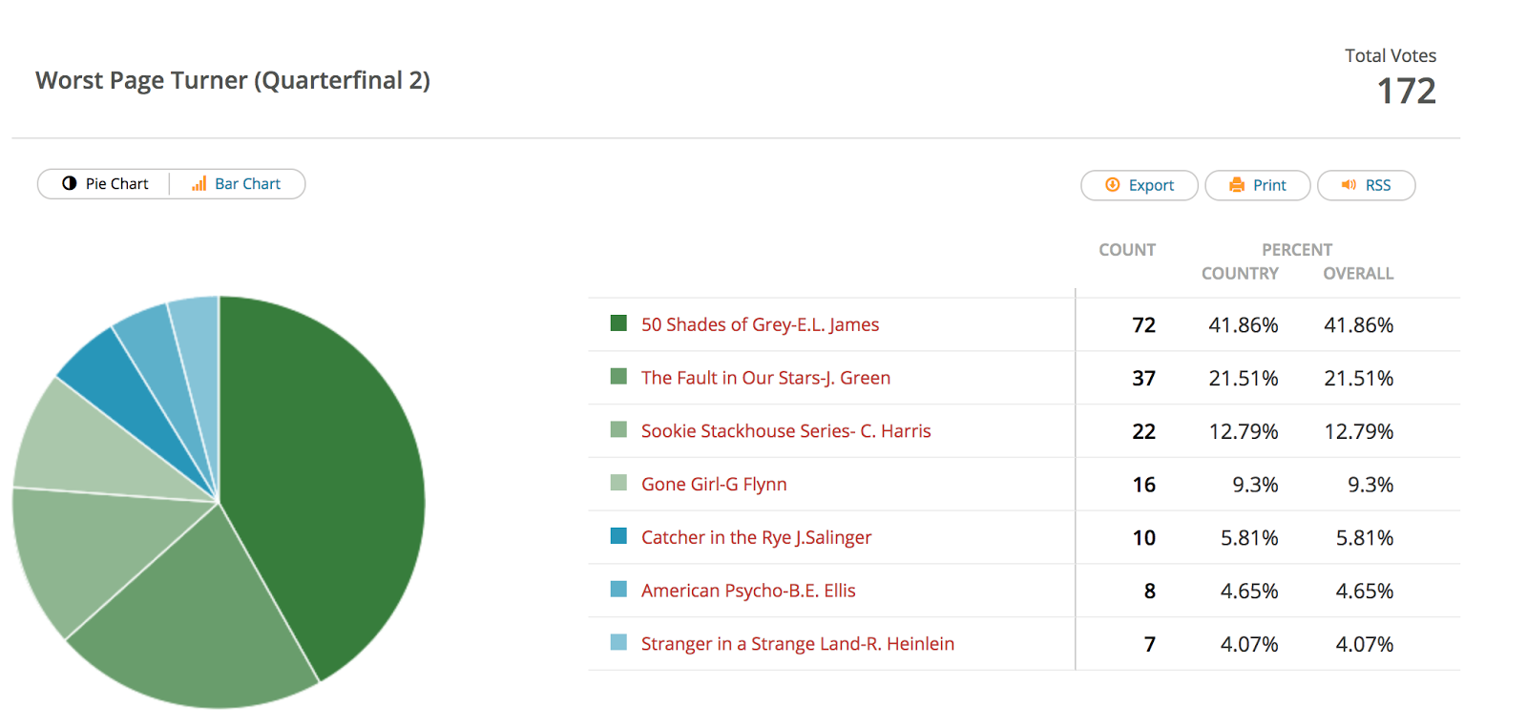
Task: Click the light blue Stranger in a Strange Land swatch
Action: pos(618,642)
